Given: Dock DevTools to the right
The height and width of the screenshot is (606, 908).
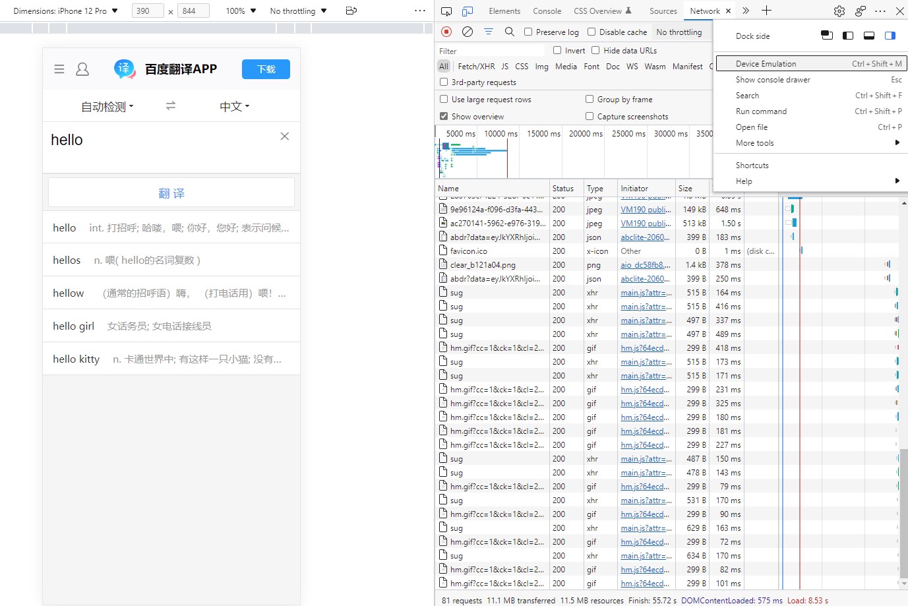Looking at the screenshot, I should 890,36.
